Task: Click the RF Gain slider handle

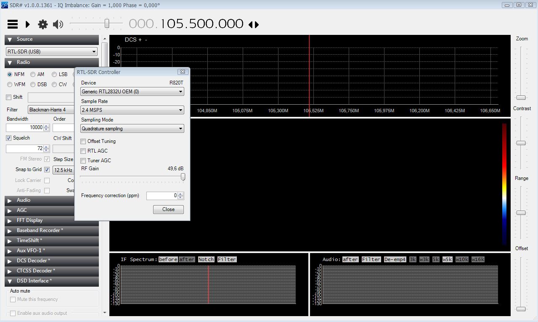Action: click(183, 177)
